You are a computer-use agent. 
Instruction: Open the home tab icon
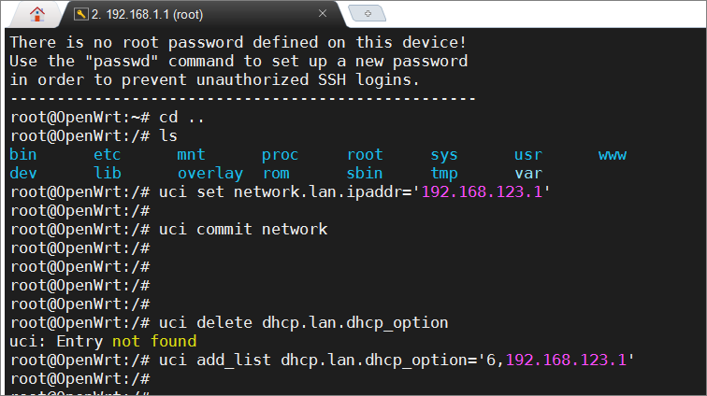[37, 14]
